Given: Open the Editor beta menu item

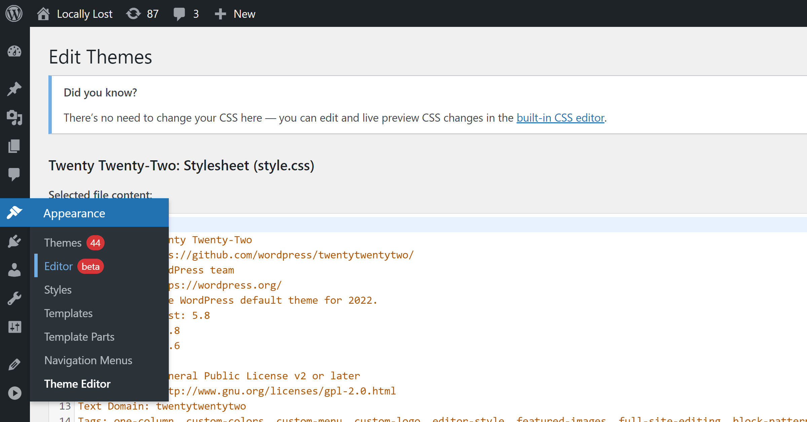Looking at the screenshot, I should tap(59, 266).
